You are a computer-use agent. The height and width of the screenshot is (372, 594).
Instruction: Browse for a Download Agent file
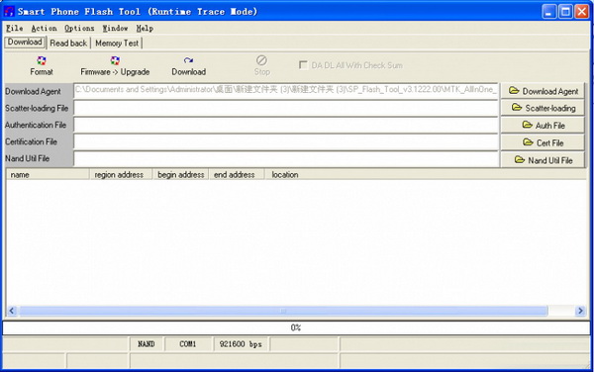pos(543,91)
